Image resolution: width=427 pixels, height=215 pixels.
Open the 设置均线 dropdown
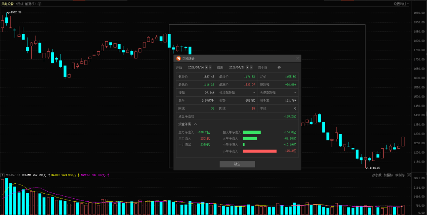[x=401, y=4]
